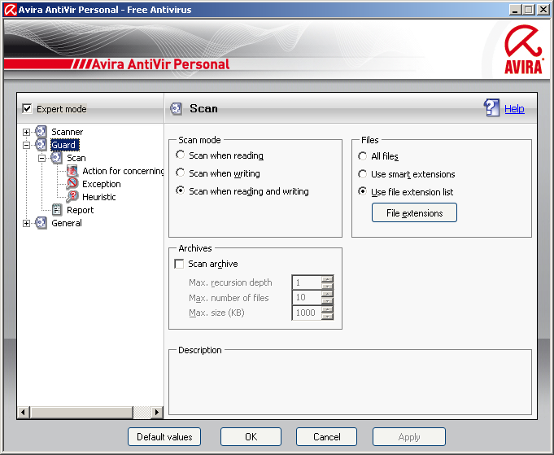Cancel the configuration dialog

tap(326, 437)
